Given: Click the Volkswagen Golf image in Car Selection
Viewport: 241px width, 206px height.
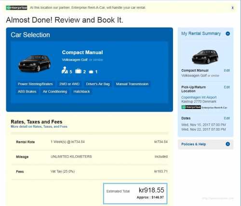Looking at the screenshot, I should (x=34, y=63).
